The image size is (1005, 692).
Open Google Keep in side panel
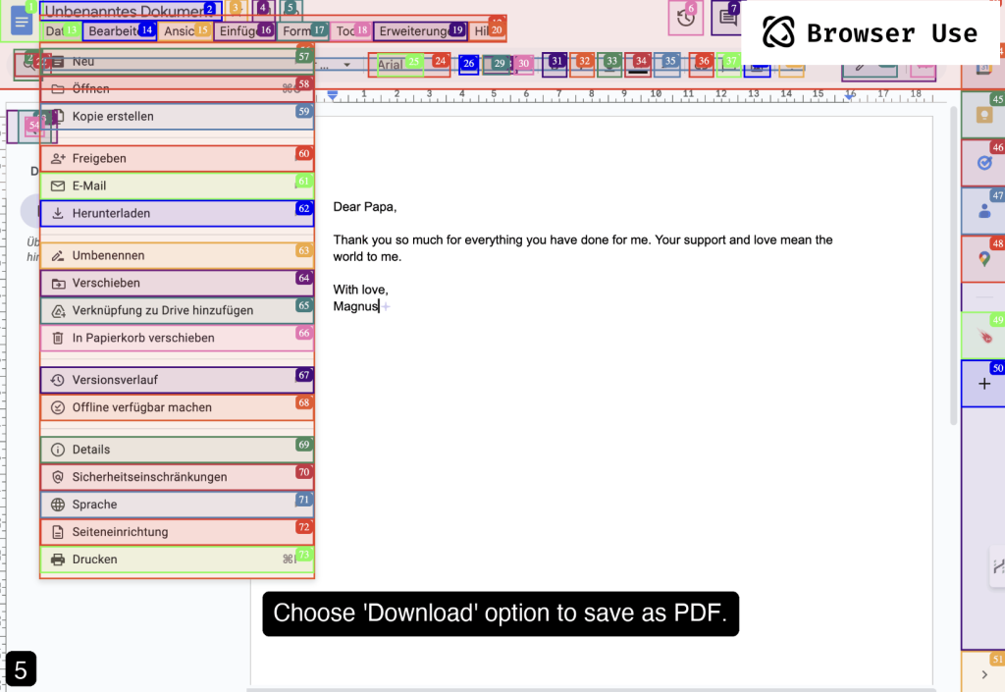pyautogui.click(x=982, y=114)
